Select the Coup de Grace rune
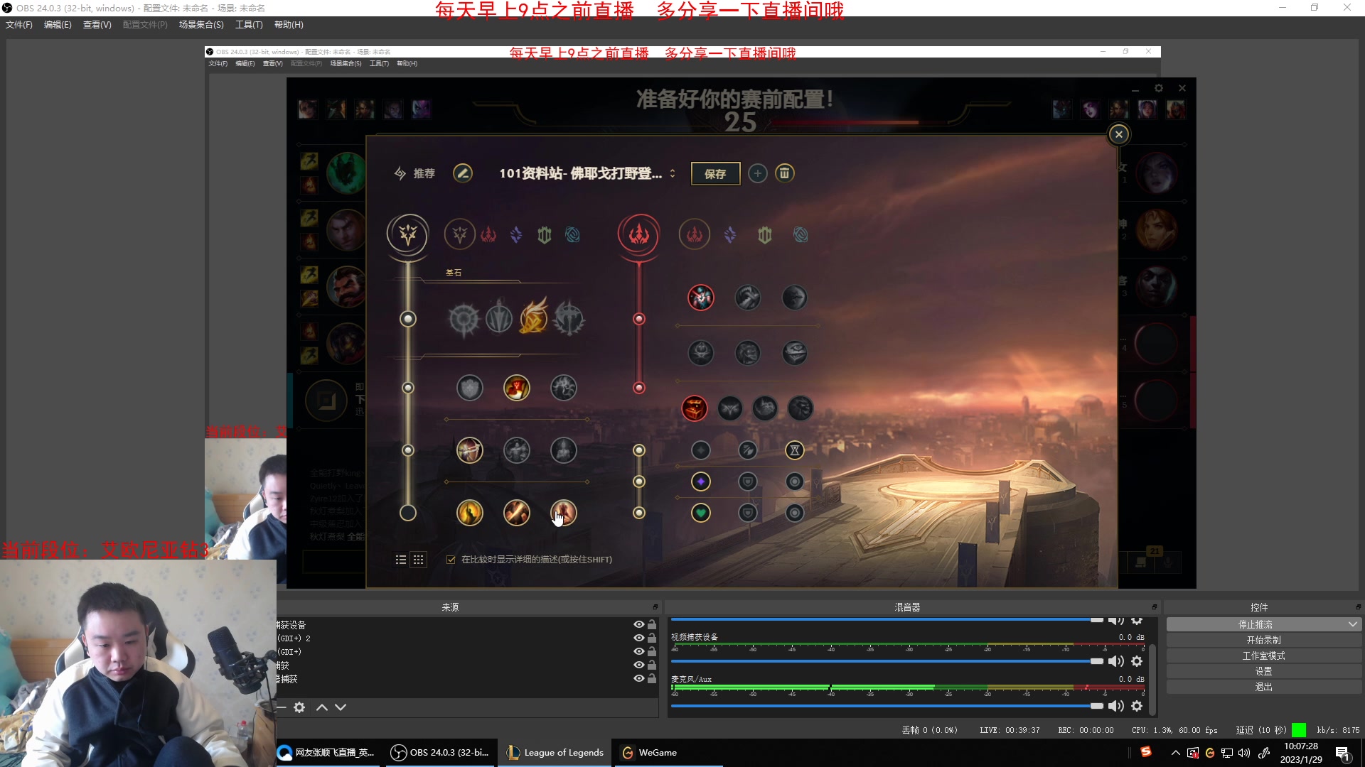The height and width of the screenshot is (767, 1365). (x=470, y=513)
